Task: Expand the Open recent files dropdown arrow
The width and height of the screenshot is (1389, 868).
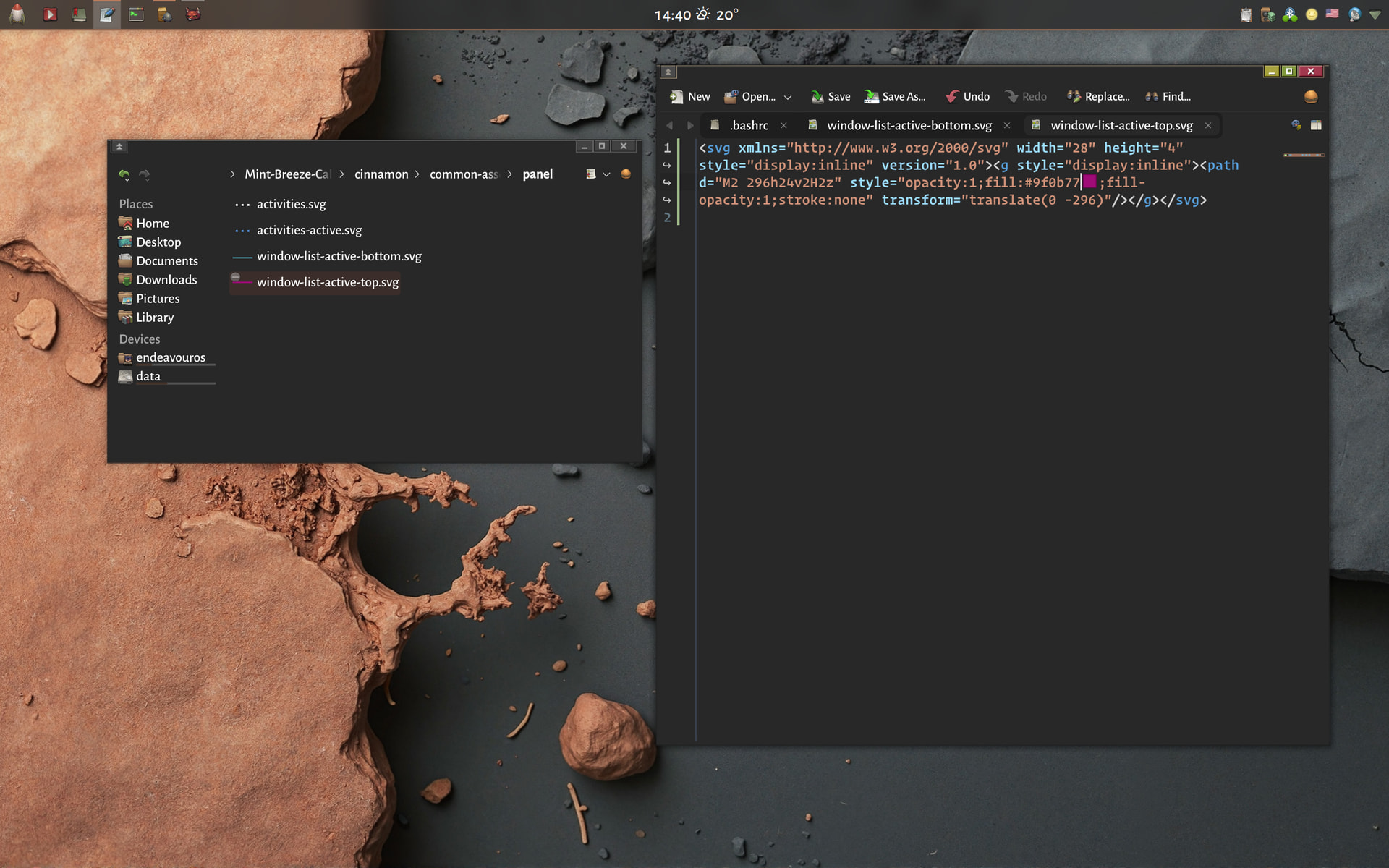Action: pos(788,97)
